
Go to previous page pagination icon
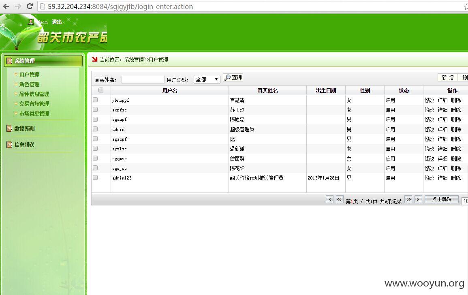(340, 199)
